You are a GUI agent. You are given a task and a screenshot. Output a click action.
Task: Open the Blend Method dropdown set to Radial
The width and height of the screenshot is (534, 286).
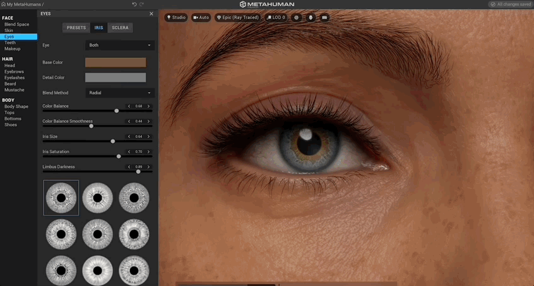[119, 93]
